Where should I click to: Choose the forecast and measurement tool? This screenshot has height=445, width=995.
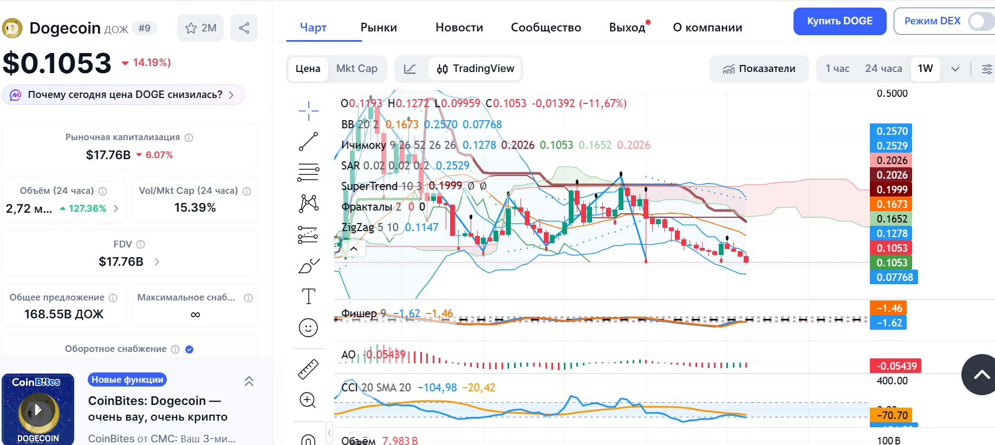308,234
